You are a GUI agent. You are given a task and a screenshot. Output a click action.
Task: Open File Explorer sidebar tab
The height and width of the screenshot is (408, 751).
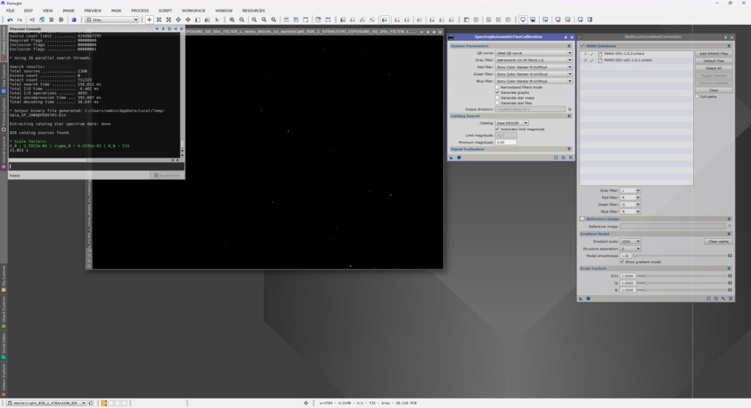(x=4, y=278)
